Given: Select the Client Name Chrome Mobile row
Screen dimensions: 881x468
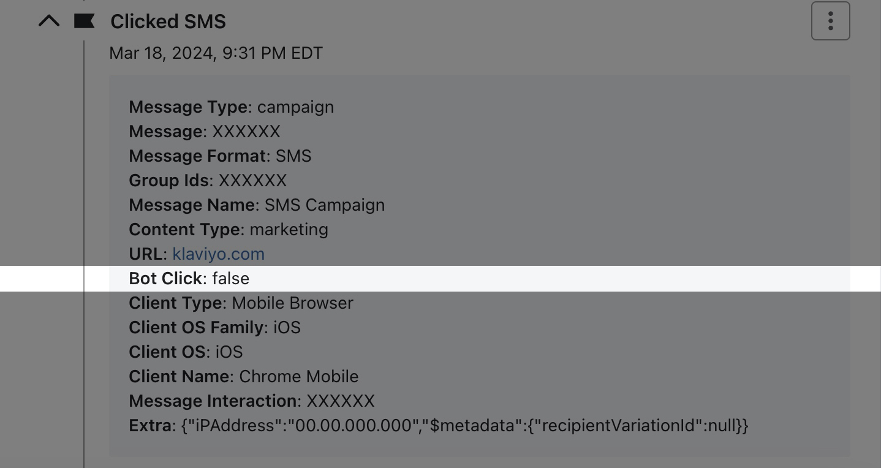Looking at the screenshot, I should 243,376.
